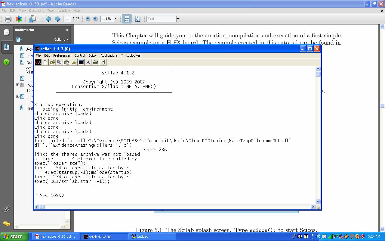Screen dimensions: 385x241
Task: Go to the previous PDF page
Action: [48, 19]
